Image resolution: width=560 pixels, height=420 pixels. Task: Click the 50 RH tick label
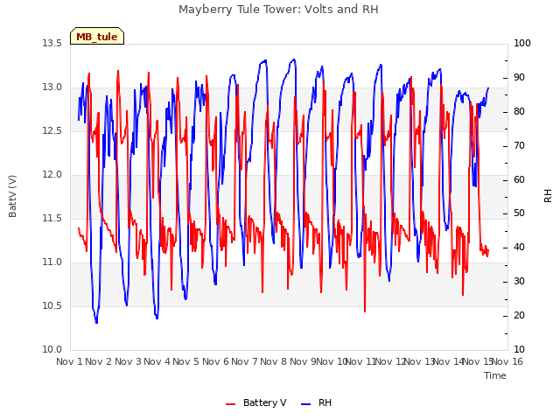pyautogui.click(x=519, y=213)
